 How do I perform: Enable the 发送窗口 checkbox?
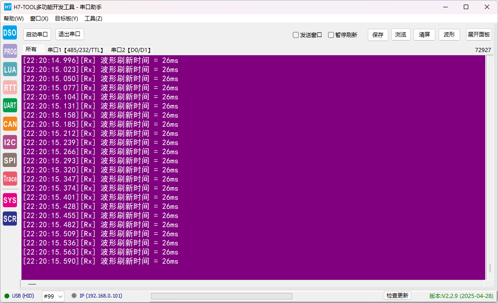[x=296, y=35]
